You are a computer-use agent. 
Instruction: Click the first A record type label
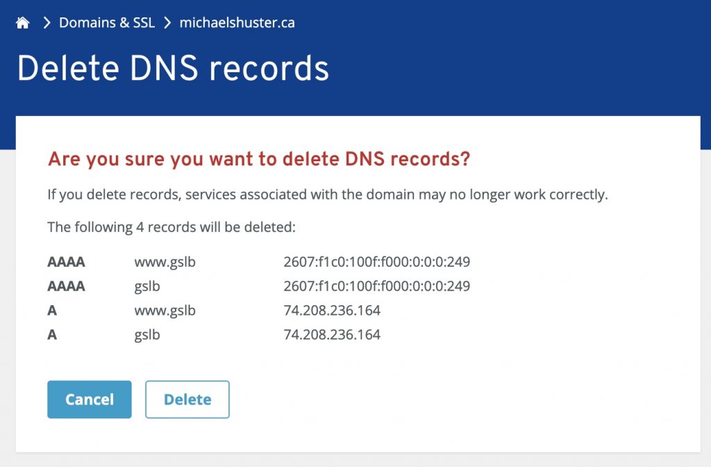pyautogui.click(x=51, y=311)
